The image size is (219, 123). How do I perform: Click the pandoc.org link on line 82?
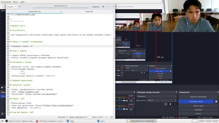click(29, 92)
